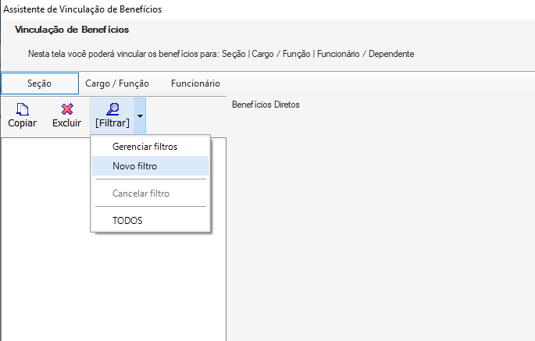535x341 pixels.
Task: Choose Gerenciar filtros from the menu
Action: (x=144, y=146)
